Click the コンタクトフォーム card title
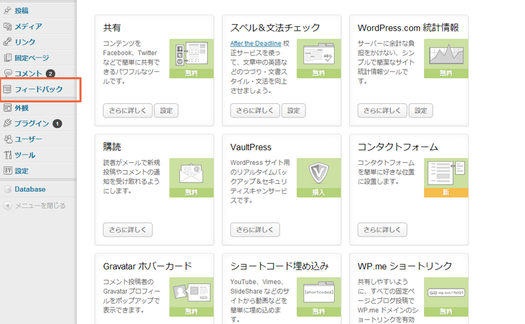525x324 pixels. pos(398,147)
